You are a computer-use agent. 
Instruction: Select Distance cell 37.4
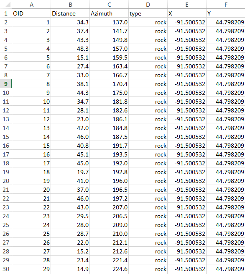70,31
